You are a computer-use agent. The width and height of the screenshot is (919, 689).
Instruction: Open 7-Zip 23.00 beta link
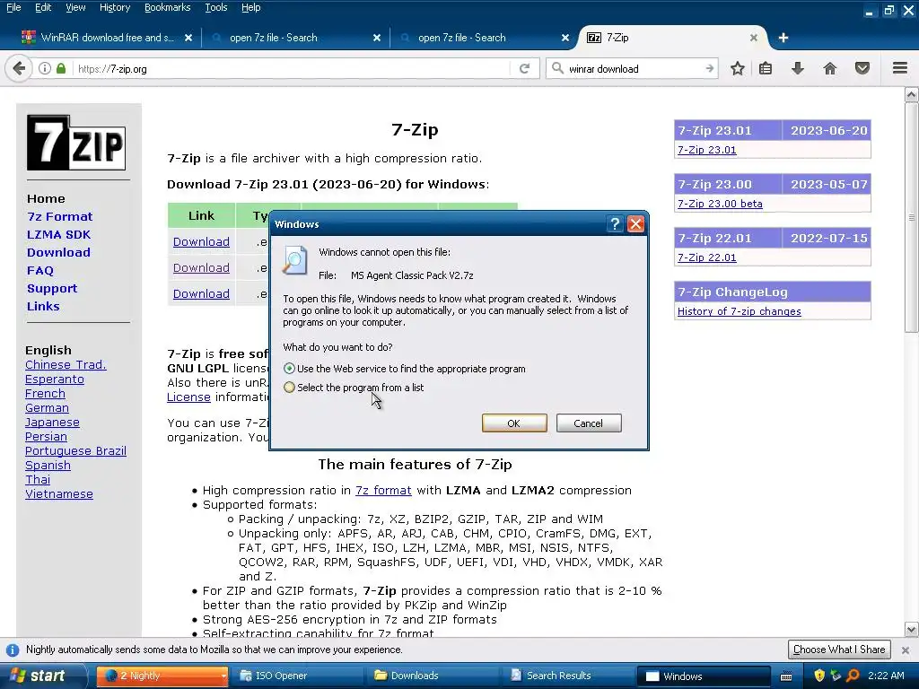click(720, 204)
